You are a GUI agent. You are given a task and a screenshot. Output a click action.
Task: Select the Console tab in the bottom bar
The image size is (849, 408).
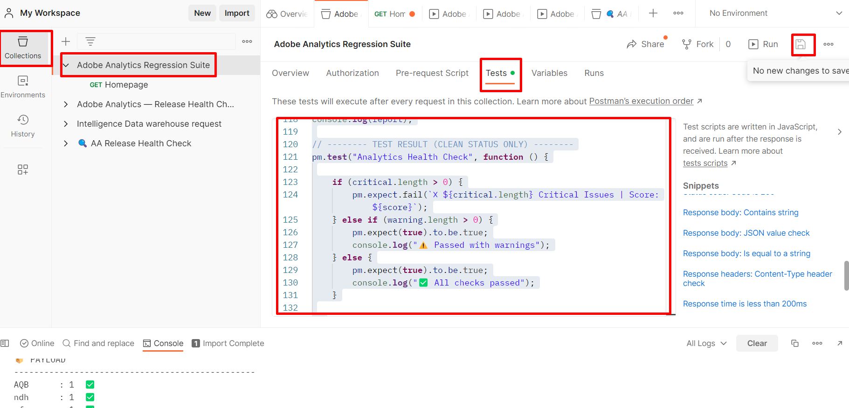[163, 343]
